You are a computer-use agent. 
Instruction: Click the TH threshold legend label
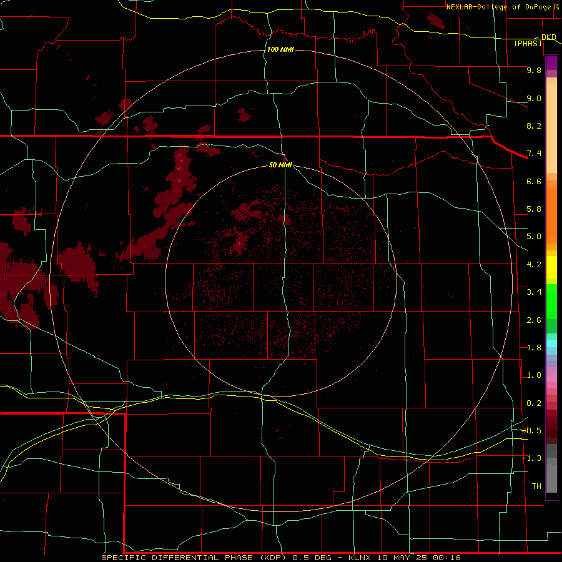click(x=536, y=486)
